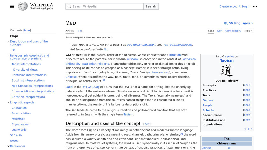Show the People section in Taoism box
Image resolution: width=267 pixels, height=150 pixels.
[x=247, y=105]
